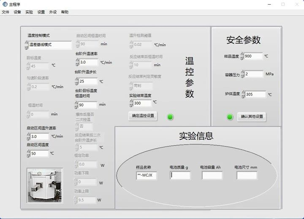Focus the 电池容量 Ah input field
Viewport: 304px width, 219px height.
[212, 176]
